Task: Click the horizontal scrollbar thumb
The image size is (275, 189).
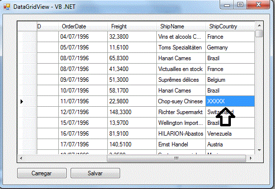Action: (x=176, y=158)
